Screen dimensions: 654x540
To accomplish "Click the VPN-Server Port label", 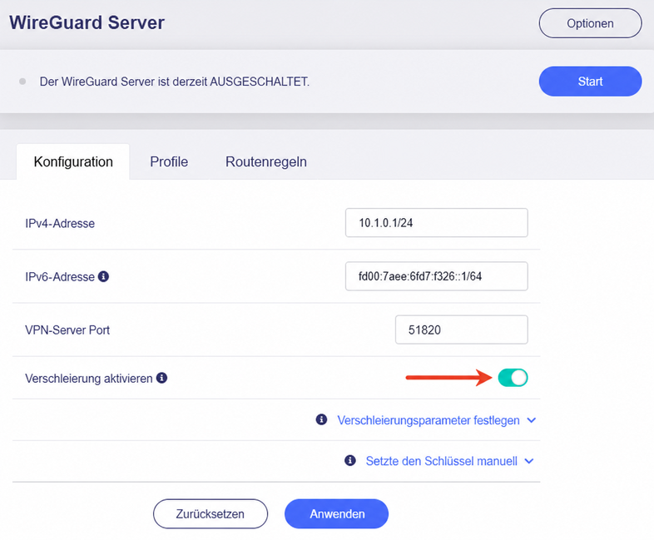I will [x=67, y=330].
